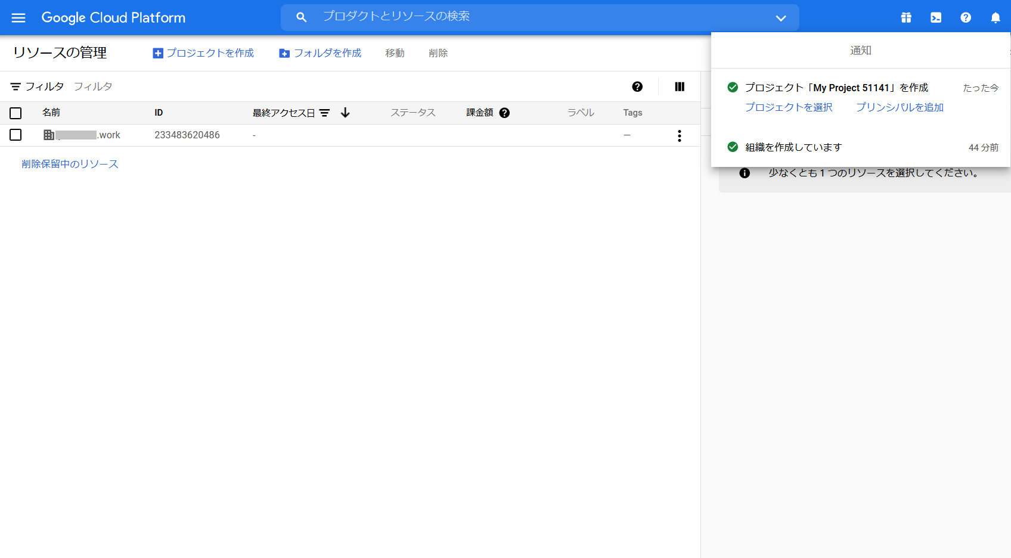Click プロジェクトを作成 button
This screenshot has width=1011, height=558.
(x=203, y=53)
